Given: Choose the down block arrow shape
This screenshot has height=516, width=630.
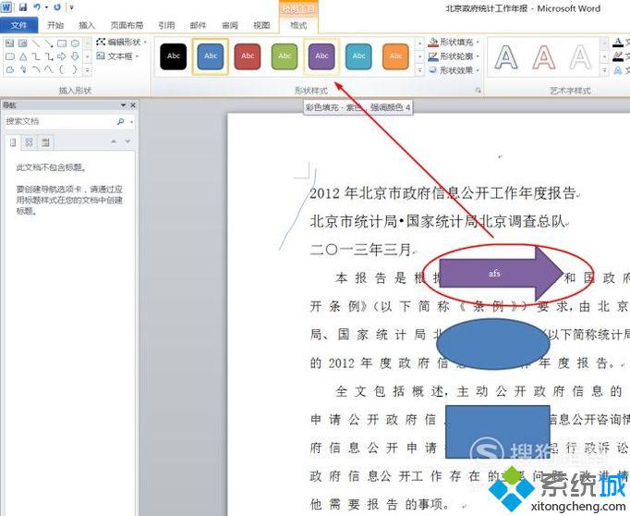Looking at the screenshot, I should tap(75, 56).
